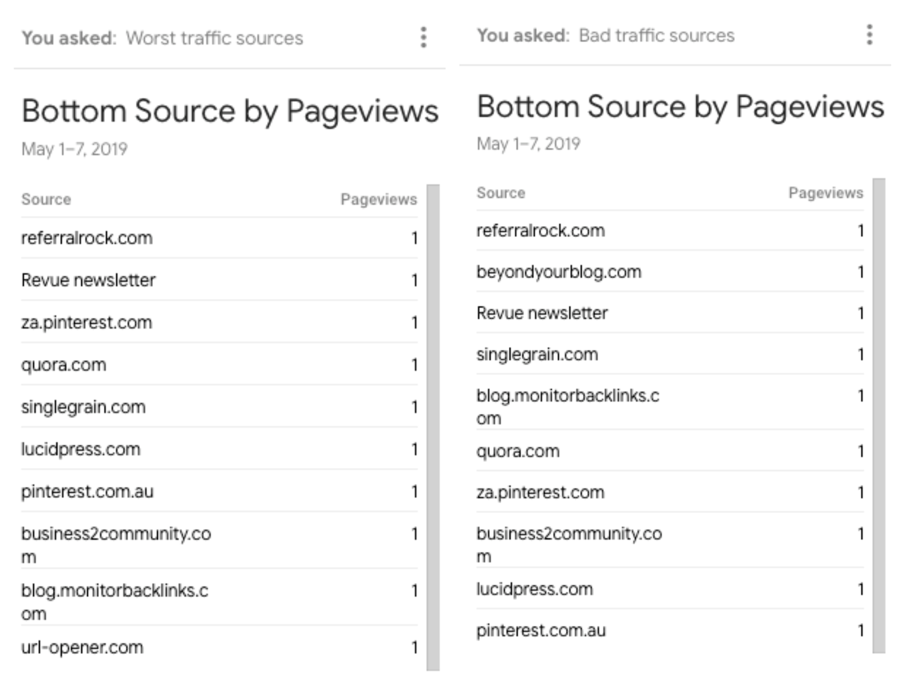905x695 pixels.
Task: Click business2community.com in the Worst traffic sources table
Action: click(117, 545)
